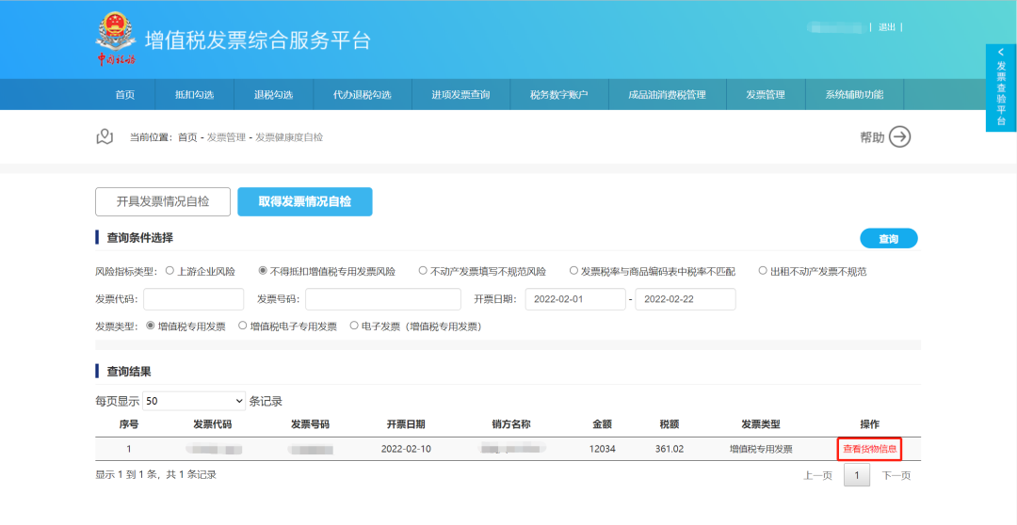Click the 销方名称 column header
Viewport: 1017px width, 525px height.
point(511,424)
